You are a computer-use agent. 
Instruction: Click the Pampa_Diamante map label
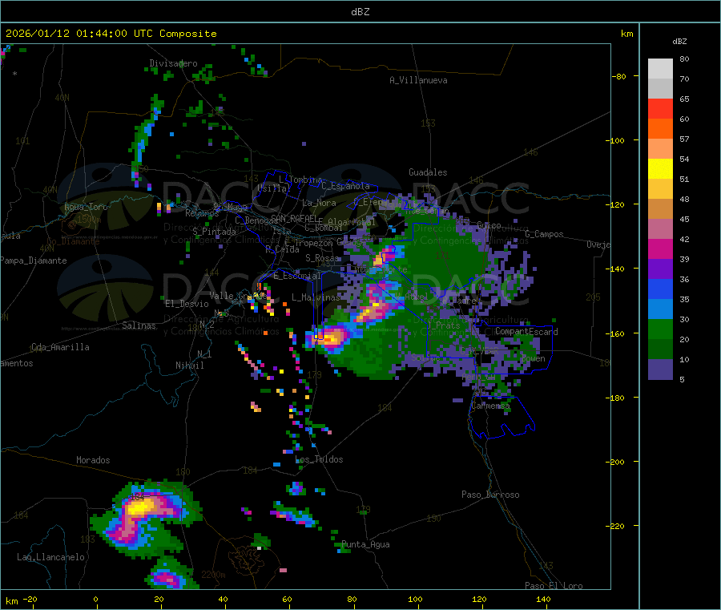[x=34, y=261]
